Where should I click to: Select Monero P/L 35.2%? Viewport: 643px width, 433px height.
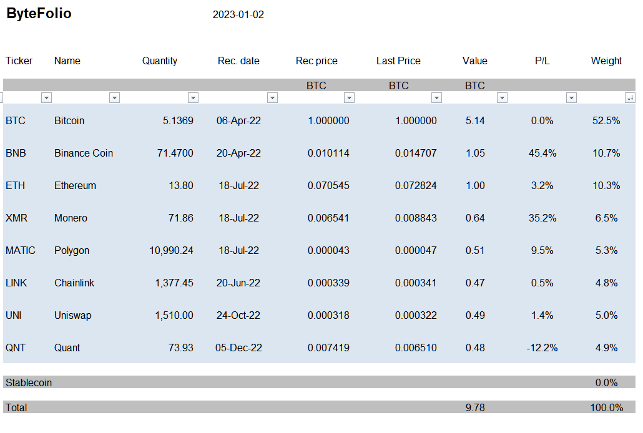pos(542,218)
